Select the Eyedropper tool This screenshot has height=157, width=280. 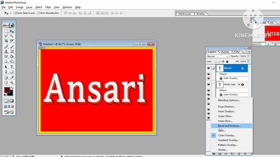[x=12, y=78]
